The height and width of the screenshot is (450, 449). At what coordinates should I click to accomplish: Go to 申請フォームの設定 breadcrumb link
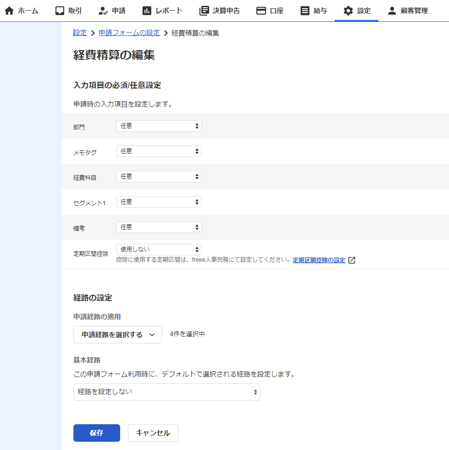click(129, 33)
